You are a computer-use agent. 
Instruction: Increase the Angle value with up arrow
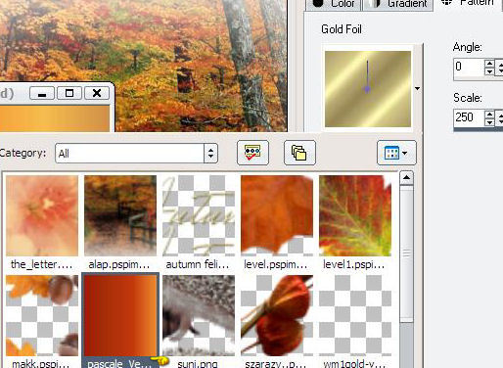pyautogui.click(x=489, y=64)
